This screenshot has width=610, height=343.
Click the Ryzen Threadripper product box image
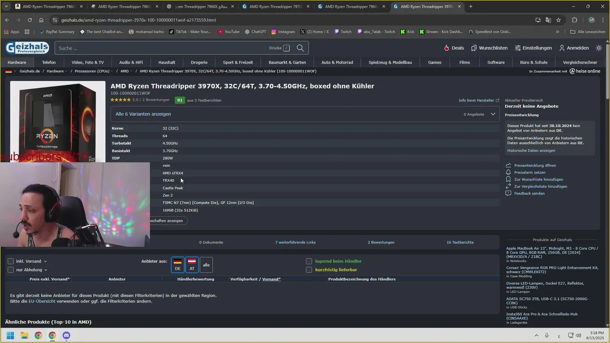click(58, 121)
